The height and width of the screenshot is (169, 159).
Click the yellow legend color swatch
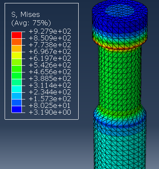16,56
